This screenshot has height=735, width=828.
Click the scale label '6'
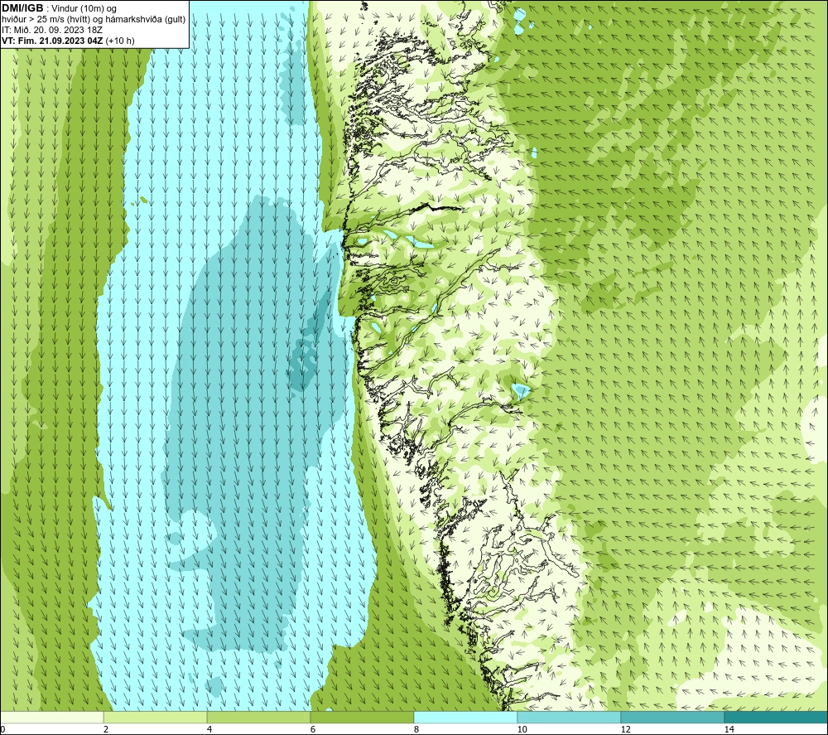[x=313, y=730]
